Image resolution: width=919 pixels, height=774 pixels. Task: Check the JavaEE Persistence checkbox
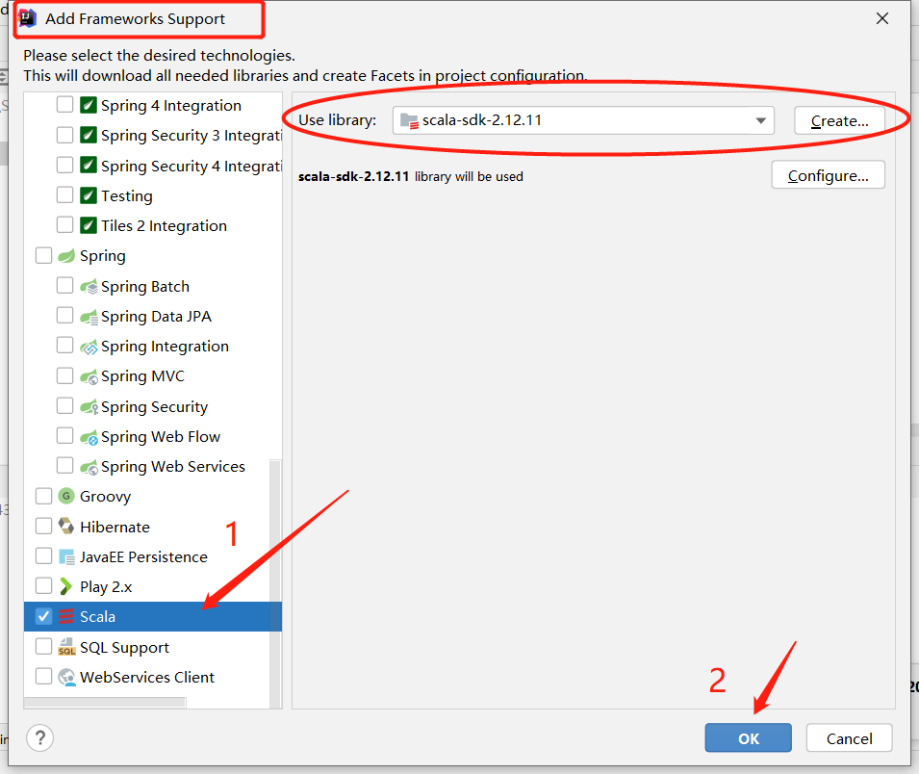tap(44, 555)
